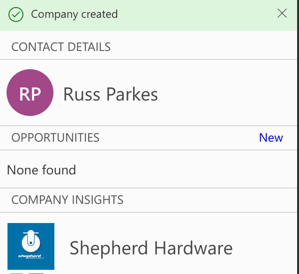Screen dimensions: 299x274
Task: Click the green success checkmark icon
Action: tap(16, 14)
